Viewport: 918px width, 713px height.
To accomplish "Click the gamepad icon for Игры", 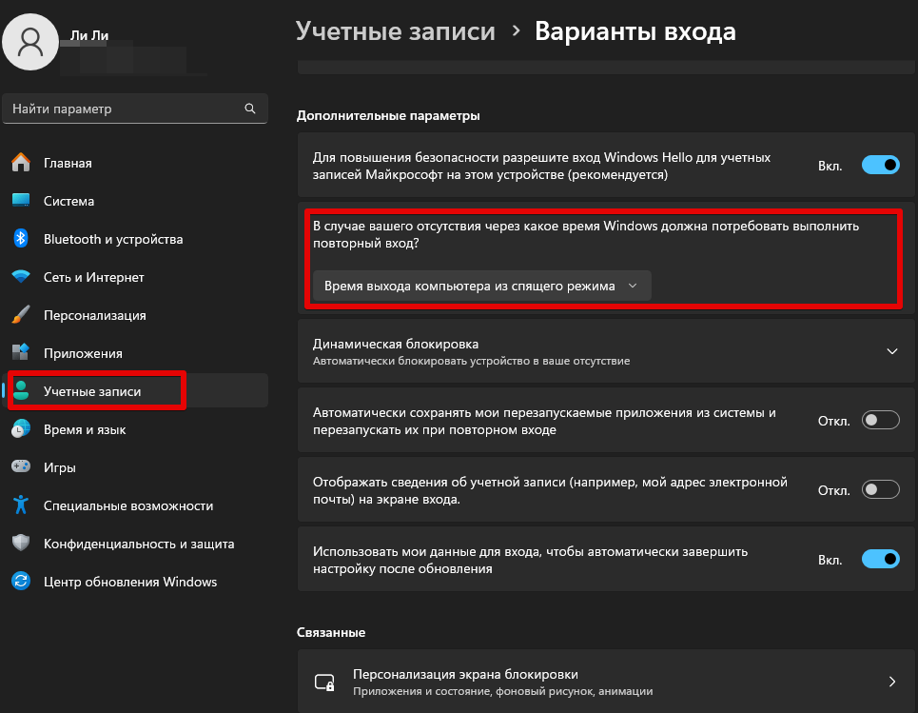I will (x=21, y=467).
